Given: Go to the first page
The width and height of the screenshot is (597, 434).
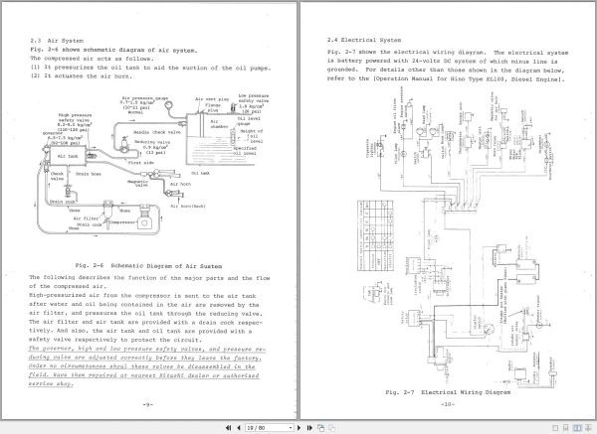Looking at the screenshot, I should click(229, 428).
